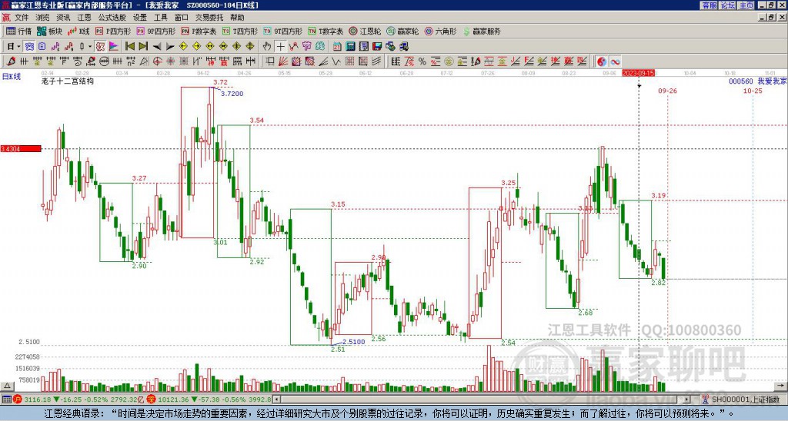788x421 pixels.
Task: Toggle the yin-yang taiji icon
Action: tap(602, 61)
